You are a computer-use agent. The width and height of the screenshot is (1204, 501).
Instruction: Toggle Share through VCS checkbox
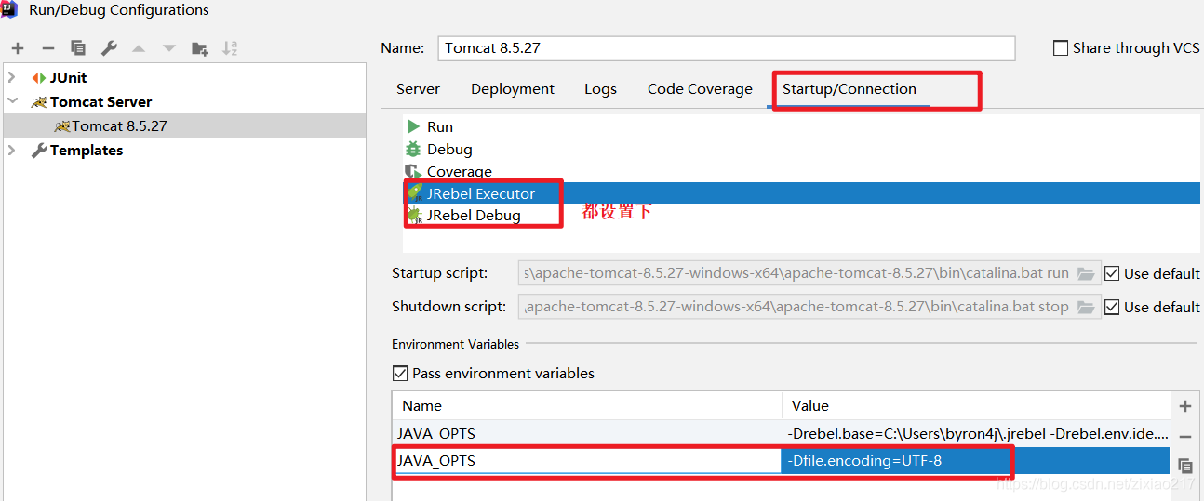click(1061, 48)
